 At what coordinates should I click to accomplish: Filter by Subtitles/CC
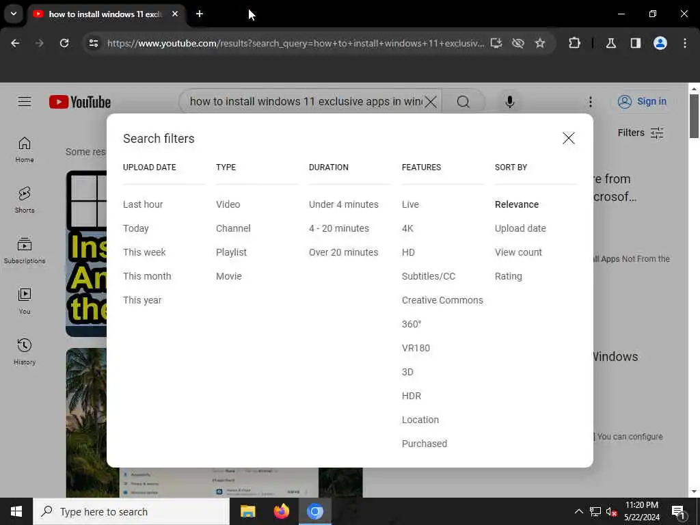[429, 276]
